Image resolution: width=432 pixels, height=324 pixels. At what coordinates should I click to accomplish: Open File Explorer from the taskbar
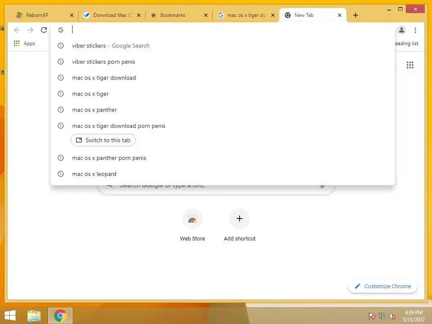pos(34,316)
